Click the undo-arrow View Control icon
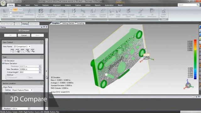The image size is (201, 113). (x=28, y=51)
